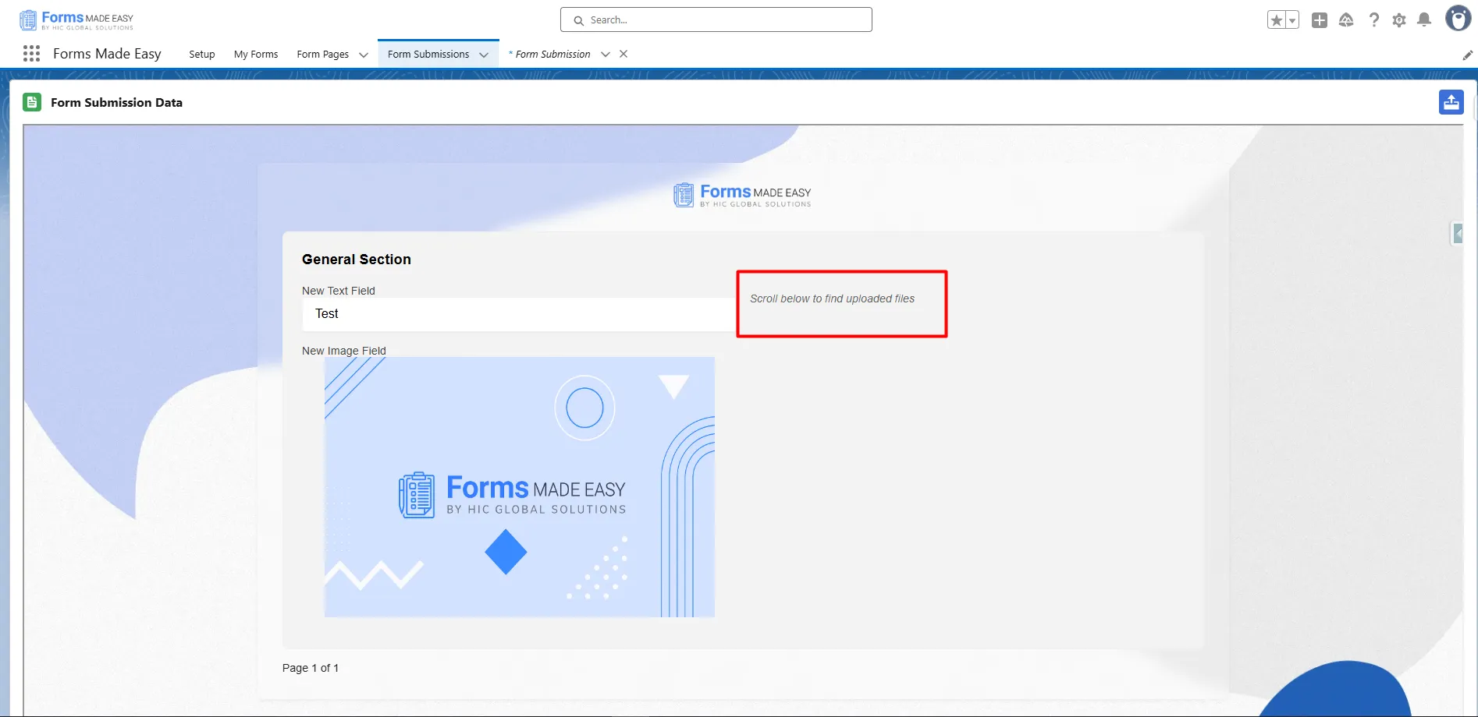This screenshot has width=1478, height=717.
Task: Switch to the Setup tab
Action: 201,55
